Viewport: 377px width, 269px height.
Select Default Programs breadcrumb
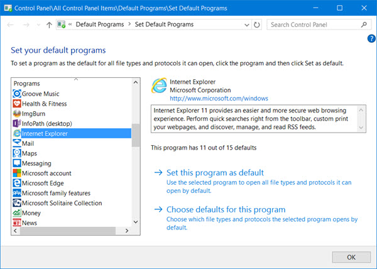coord(100,25)
